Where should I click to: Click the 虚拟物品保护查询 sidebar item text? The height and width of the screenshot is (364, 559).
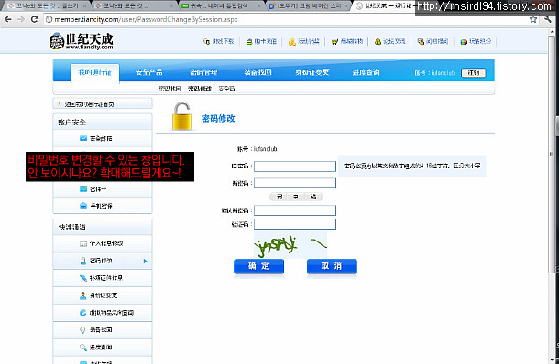pos(111,313)
